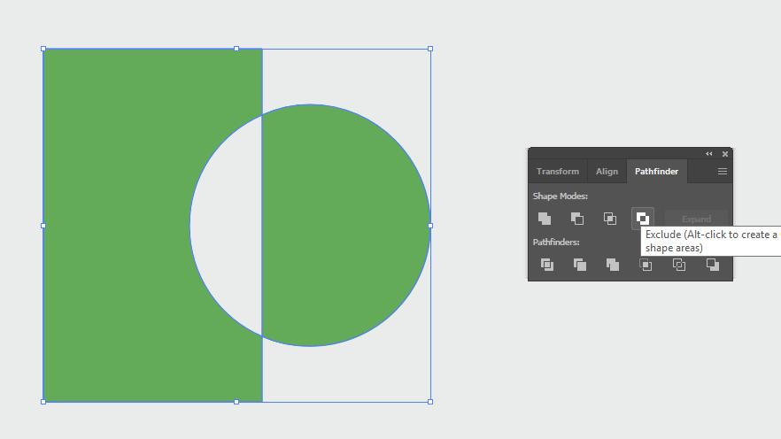781x439 pixels.
Task: Click the right-middle selection handle
Action: 430,226
